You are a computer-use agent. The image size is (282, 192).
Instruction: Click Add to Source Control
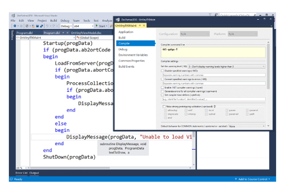click(x=252, y=179)
